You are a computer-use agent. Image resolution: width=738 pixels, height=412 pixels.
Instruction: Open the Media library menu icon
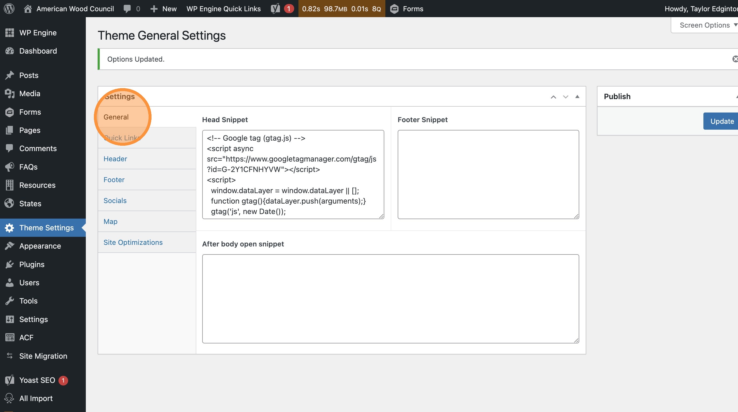coord(9,93)
